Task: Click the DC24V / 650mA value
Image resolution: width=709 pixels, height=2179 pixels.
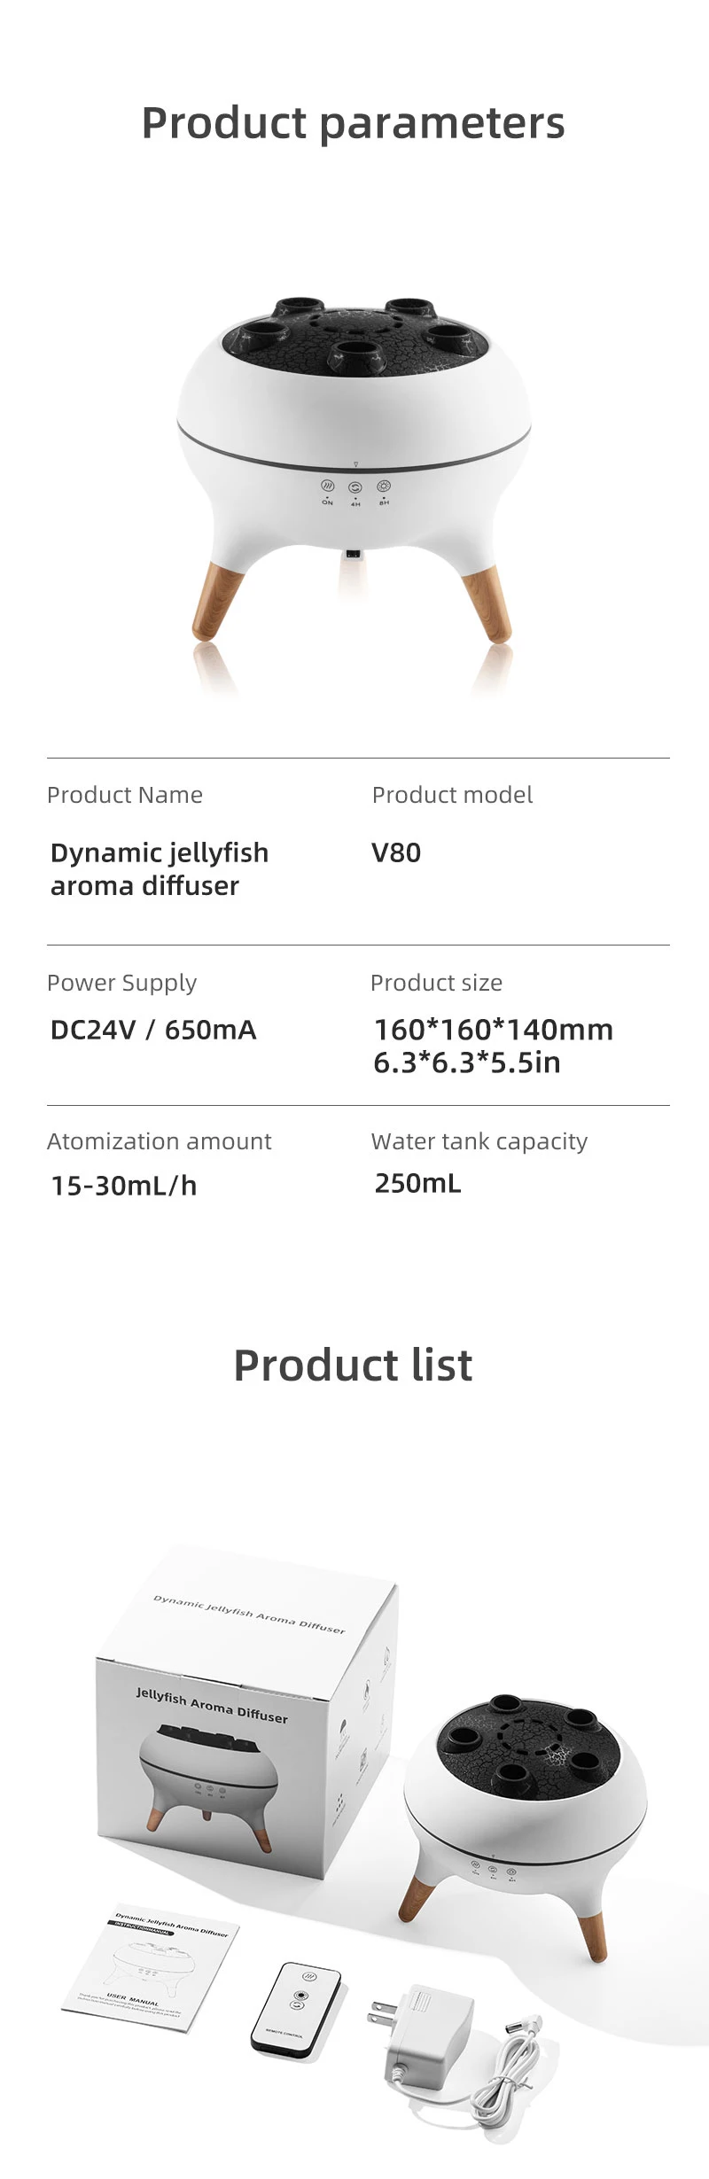Action: pyautogui.click(x=153, y=1030)
